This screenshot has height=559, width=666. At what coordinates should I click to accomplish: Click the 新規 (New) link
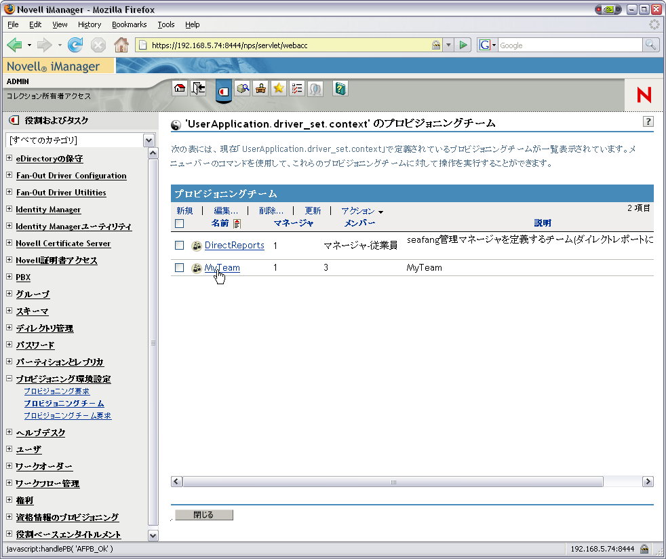184,211
